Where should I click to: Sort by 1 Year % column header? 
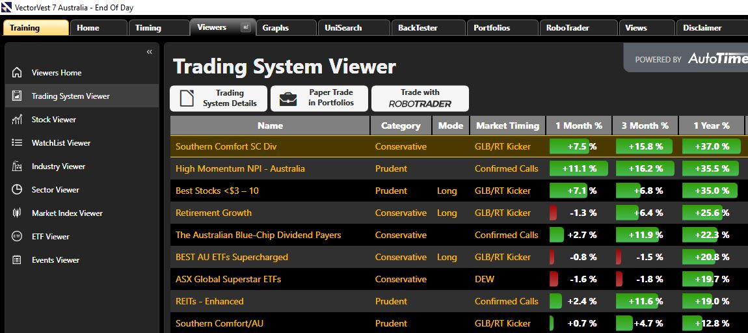(x=712, y=126)
